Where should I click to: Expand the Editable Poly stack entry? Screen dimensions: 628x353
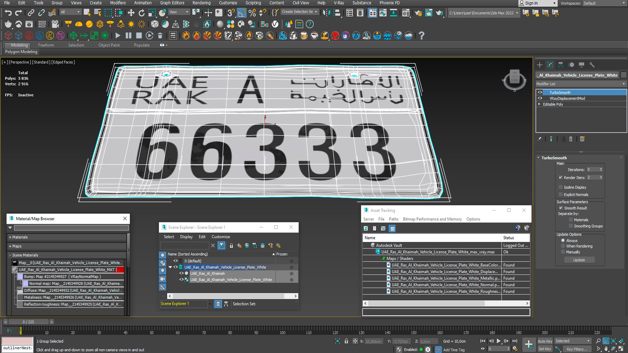point(539,104)
